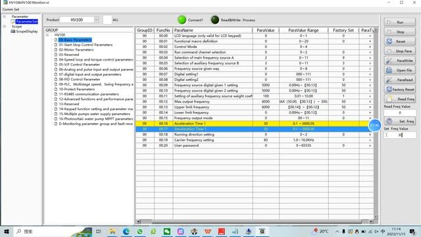This screenshot has width=421, height=237.
Task: Select the Max output frequency row
Action: (255, 101)
